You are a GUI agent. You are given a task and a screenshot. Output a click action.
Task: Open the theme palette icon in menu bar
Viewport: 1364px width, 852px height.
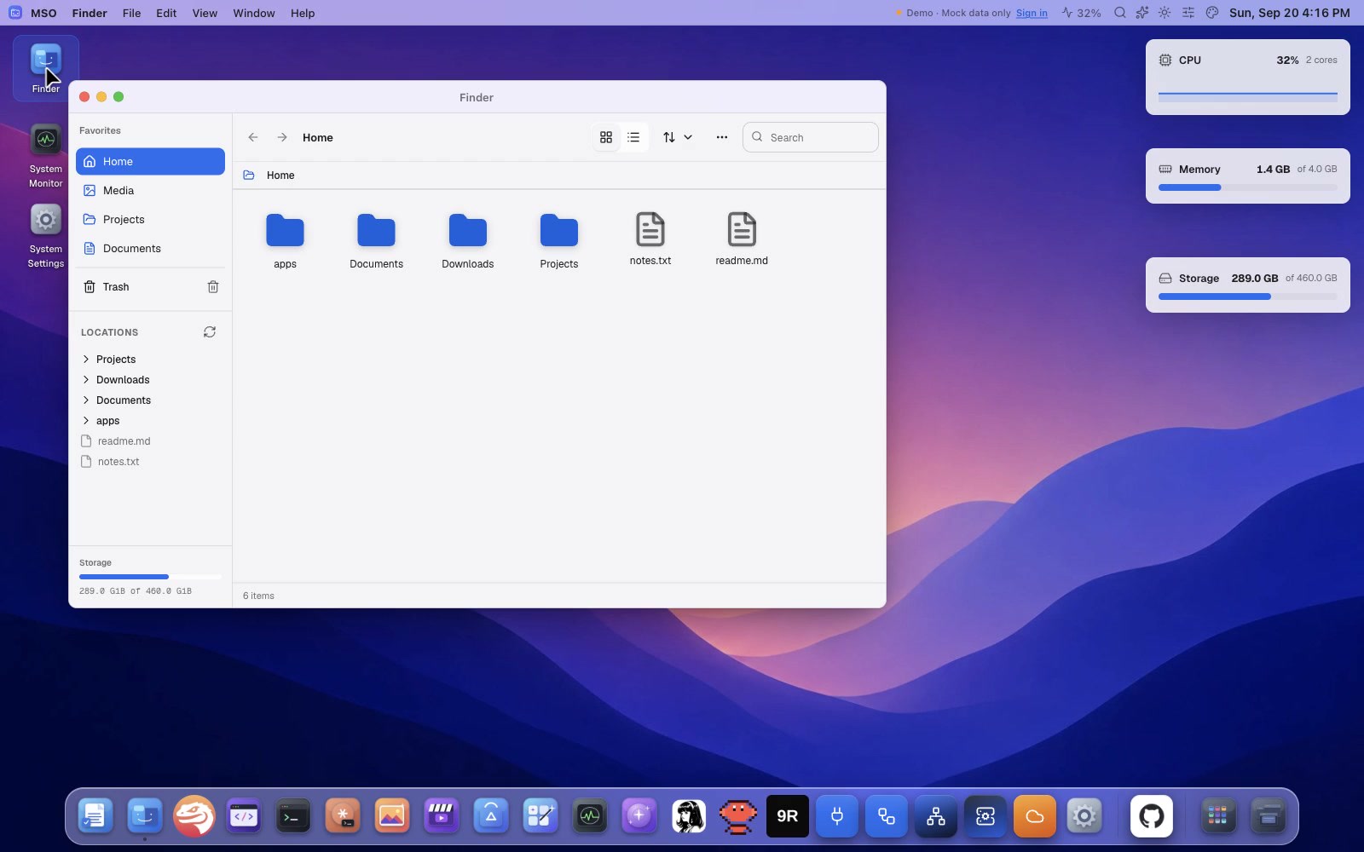point(1212,13)
